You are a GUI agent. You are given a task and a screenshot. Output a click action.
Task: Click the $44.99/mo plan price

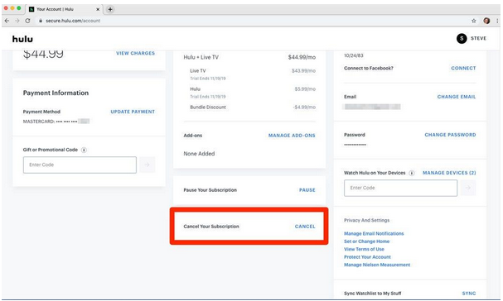[x=302, y=57]
